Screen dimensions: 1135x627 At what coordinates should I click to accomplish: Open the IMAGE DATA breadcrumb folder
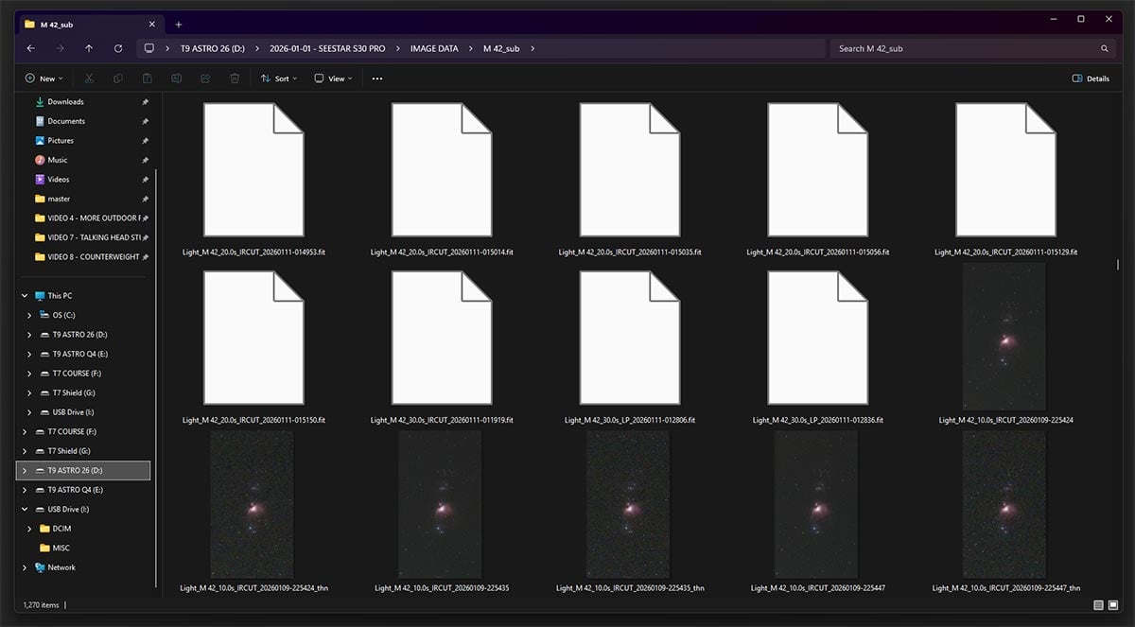tap(436, 48)
